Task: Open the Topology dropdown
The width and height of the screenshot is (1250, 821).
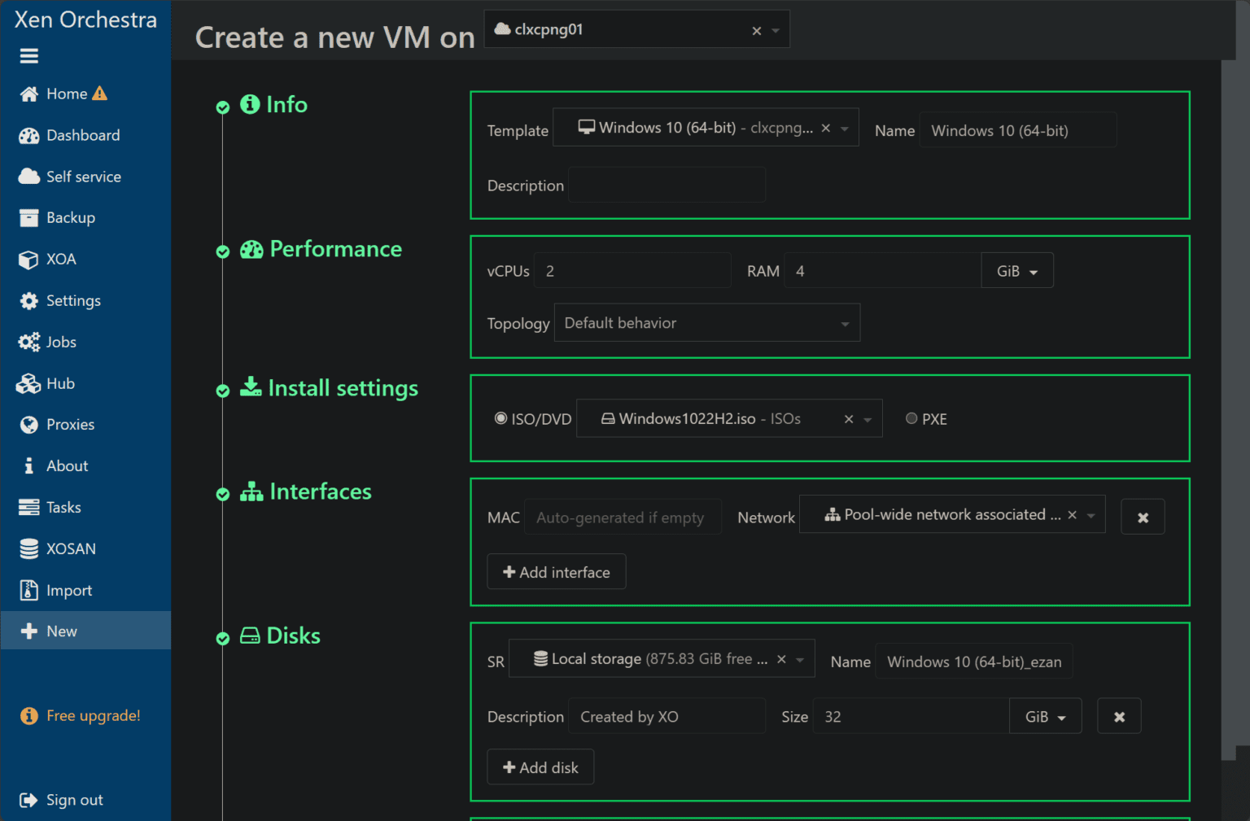Action: [x=706, y=322]
